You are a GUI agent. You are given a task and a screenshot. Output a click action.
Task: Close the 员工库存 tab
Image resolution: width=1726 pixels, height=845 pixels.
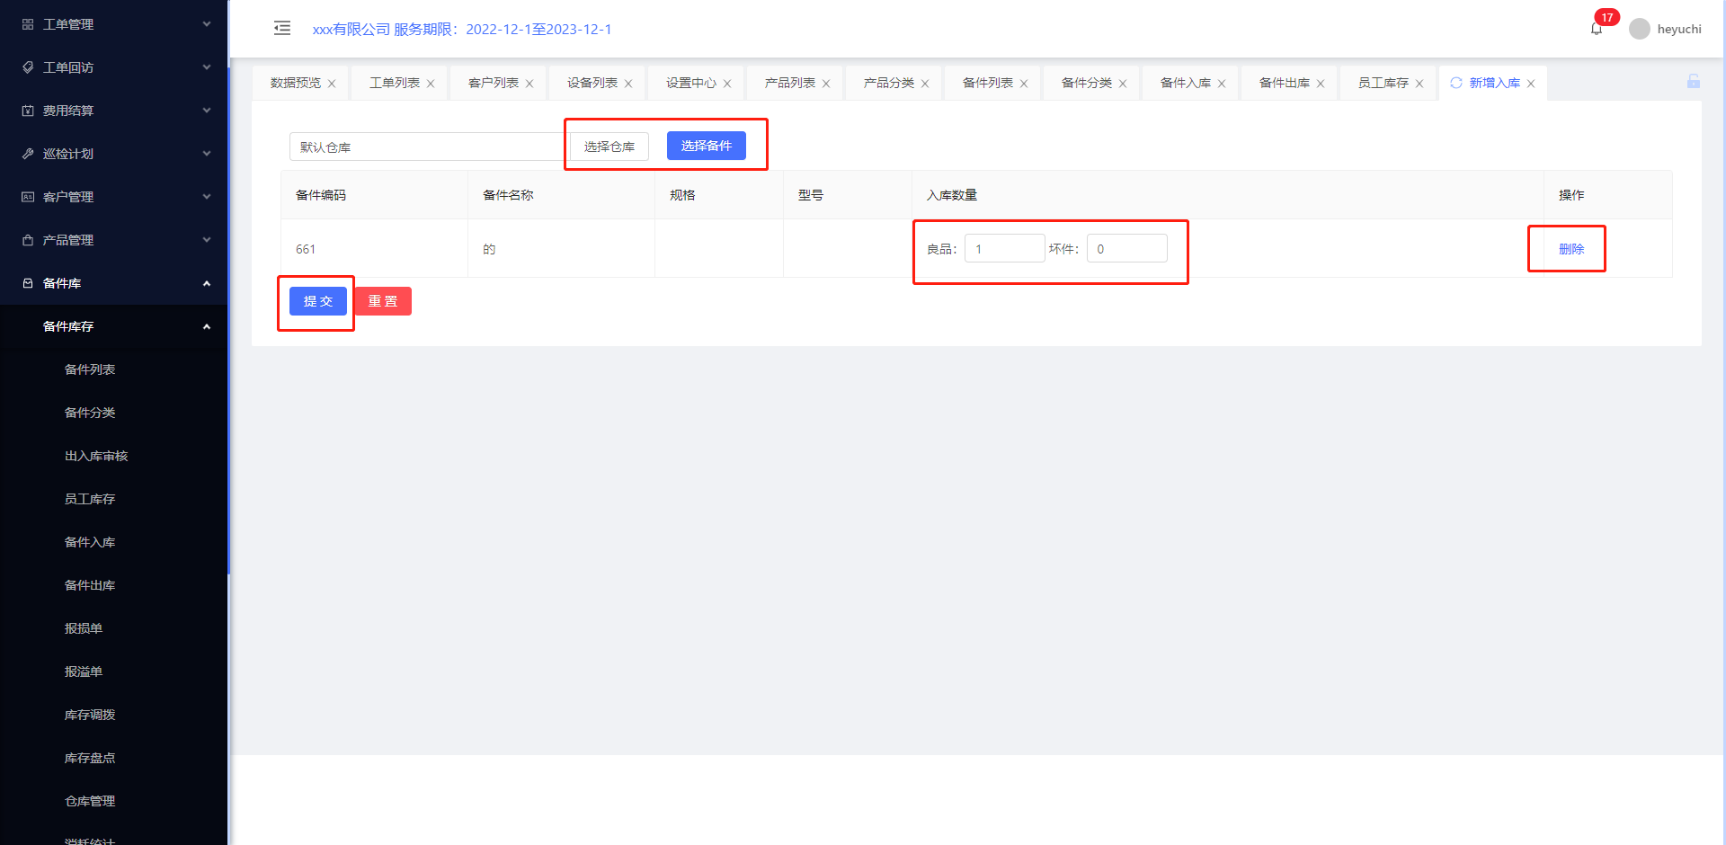(1419, 84)
